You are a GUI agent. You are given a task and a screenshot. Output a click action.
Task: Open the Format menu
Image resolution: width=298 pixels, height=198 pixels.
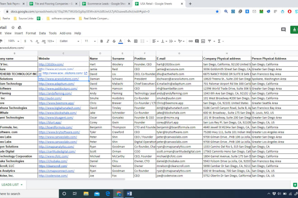[31, 33]
